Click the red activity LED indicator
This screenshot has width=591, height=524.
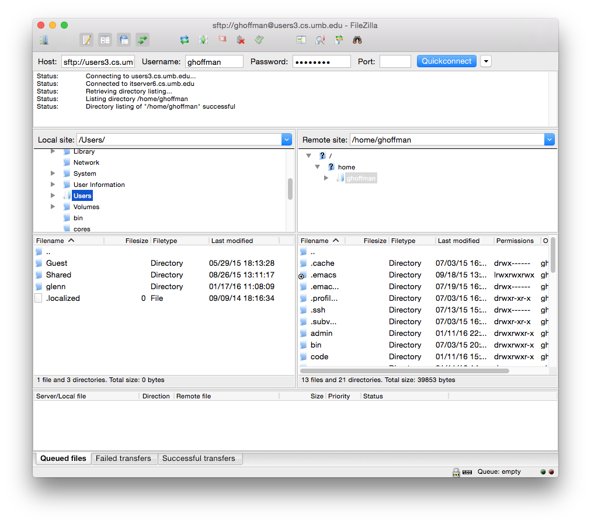click(551, 472)
